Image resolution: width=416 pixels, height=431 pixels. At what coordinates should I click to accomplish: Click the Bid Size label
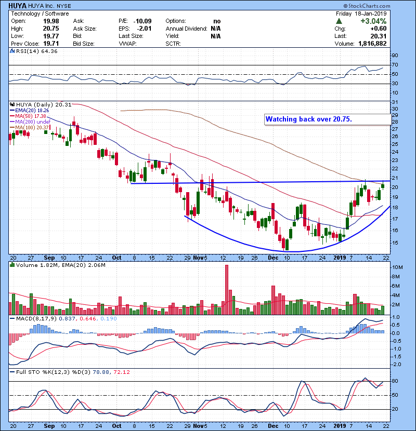click(84, 44)
